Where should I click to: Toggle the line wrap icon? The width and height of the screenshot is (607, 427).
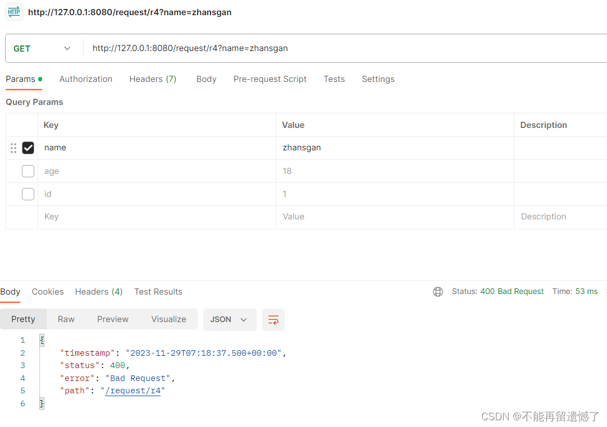[273, 320]
